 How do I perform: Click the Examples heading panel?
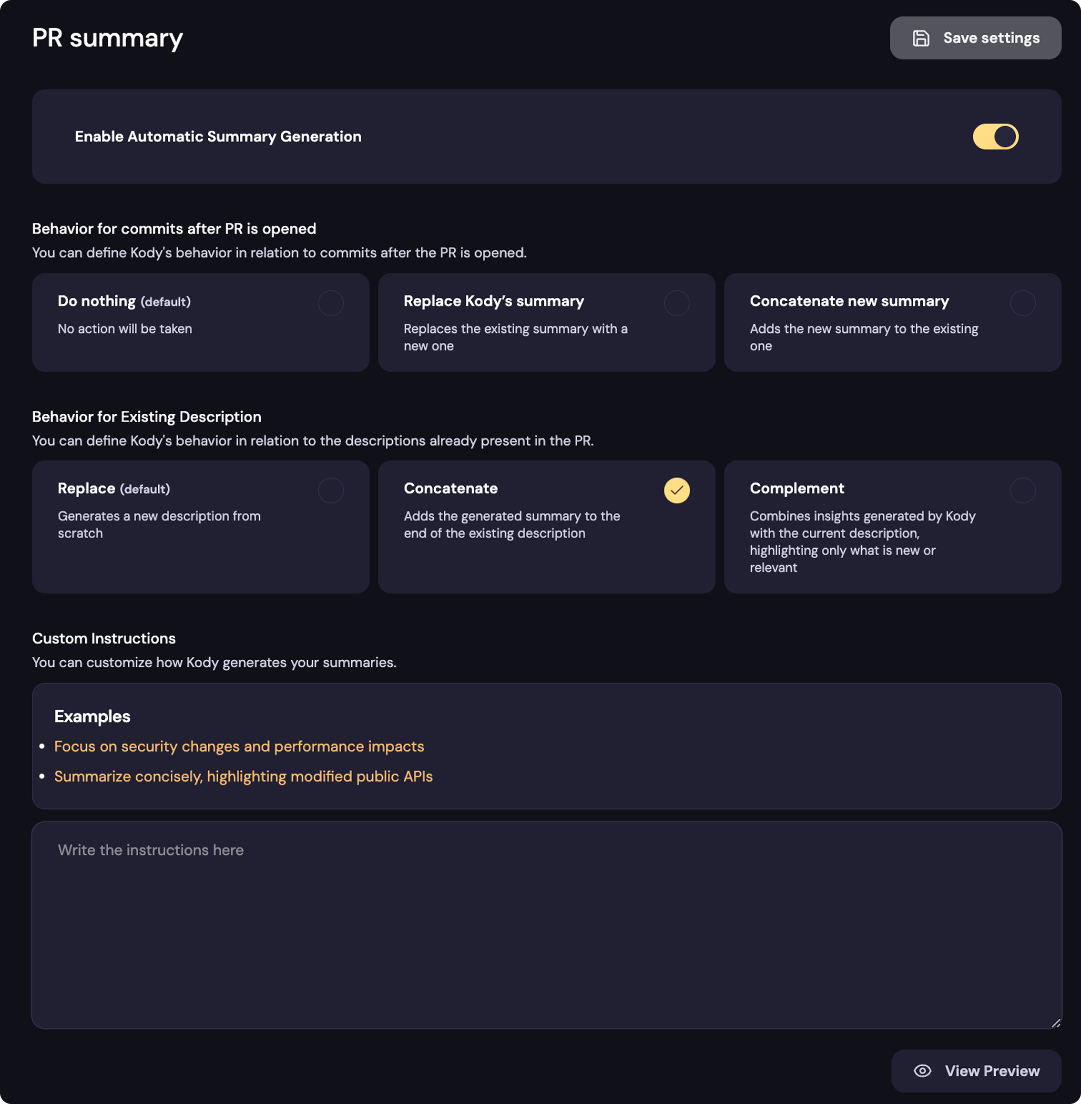tap(92, 716)
